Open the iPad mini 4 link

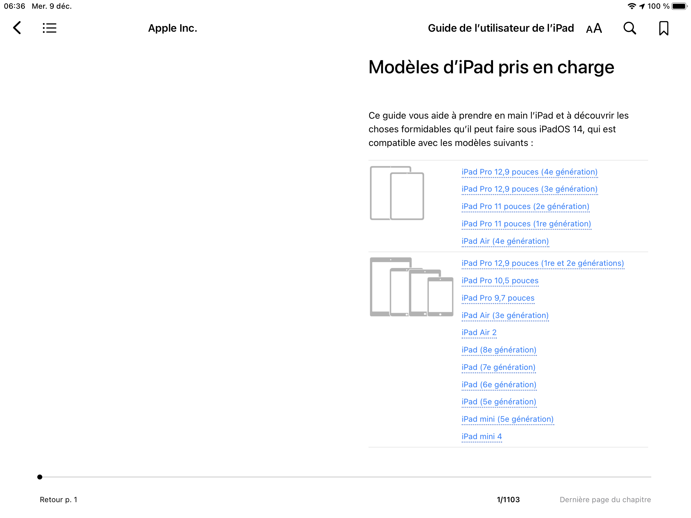tap(482, 437)
